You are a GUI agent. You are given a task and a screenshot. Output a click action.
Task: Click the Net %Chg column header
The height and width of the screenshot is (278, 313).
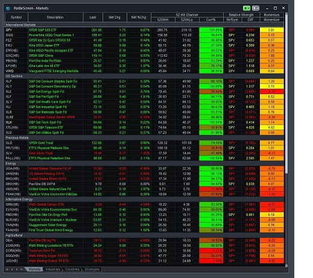pyautogui.click(x=139, y=17)
